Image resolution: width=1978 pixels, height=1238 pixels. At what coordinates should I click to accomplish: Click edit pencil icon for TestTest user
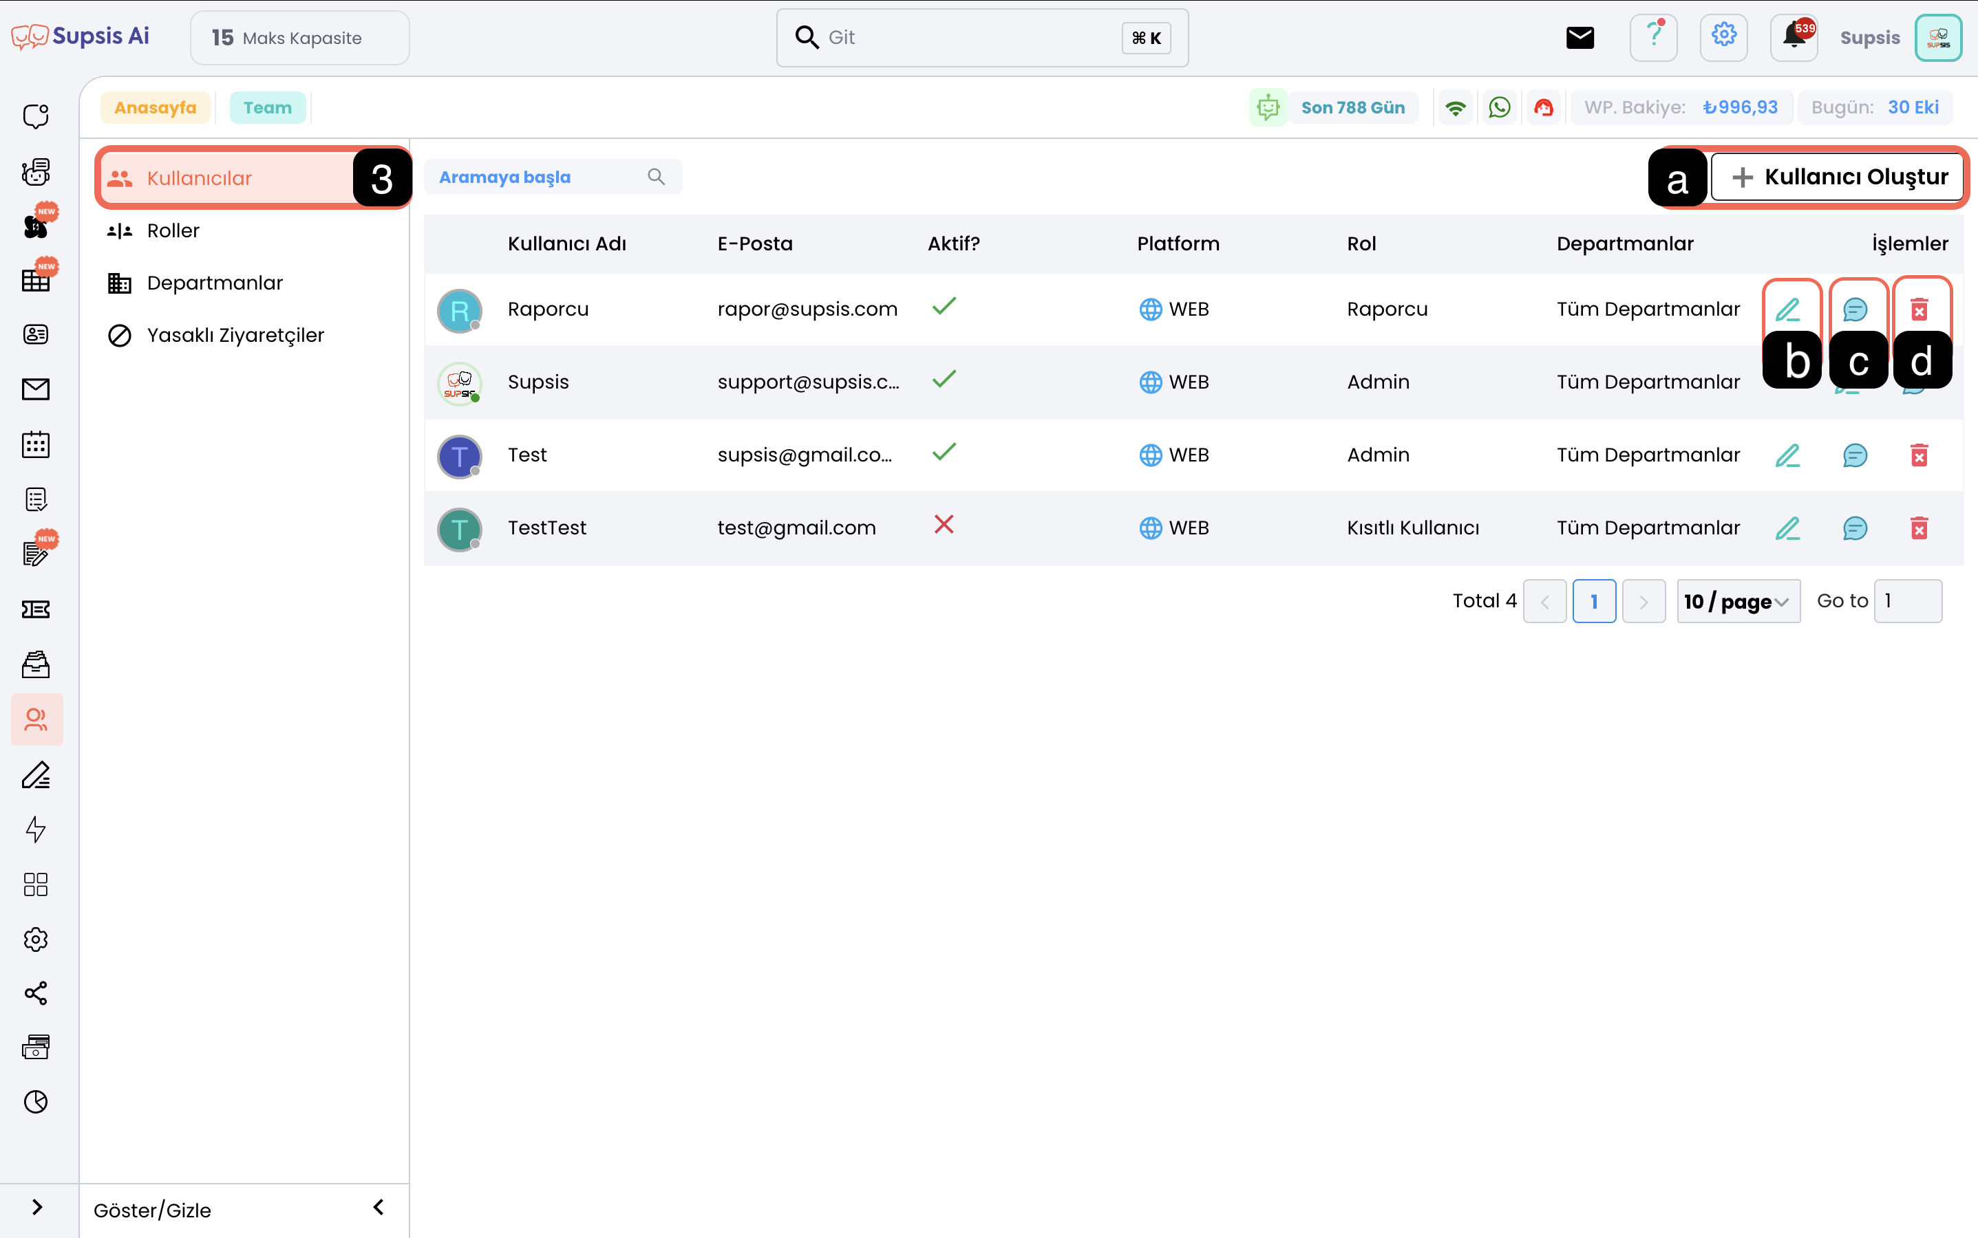click(x=1787, y=528)
